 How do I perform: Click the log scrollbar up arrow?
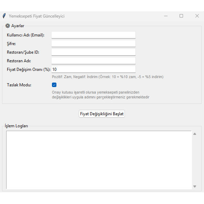tap(195, 134)
